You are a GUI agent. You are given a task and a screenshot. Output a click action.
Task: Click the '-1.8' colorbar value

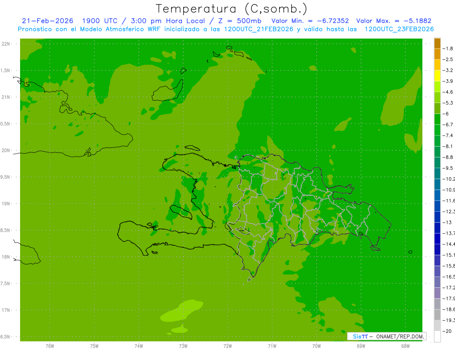pos(448,48)
